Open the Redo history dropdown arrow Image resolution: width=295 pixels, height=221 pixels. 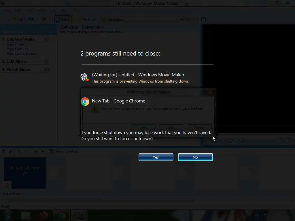tap(50, 19)
